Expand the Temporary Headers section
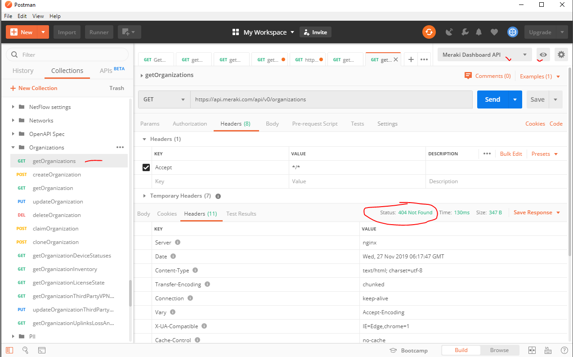Screen dimensions: 573x357 tap(144, 196)
